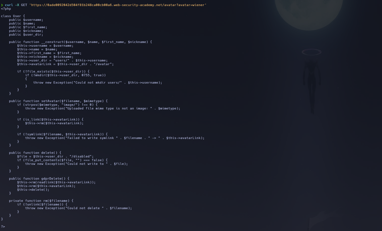Click the '$this->avatarLink =' assignment line

pyautogui.click(x=65, y=64)
